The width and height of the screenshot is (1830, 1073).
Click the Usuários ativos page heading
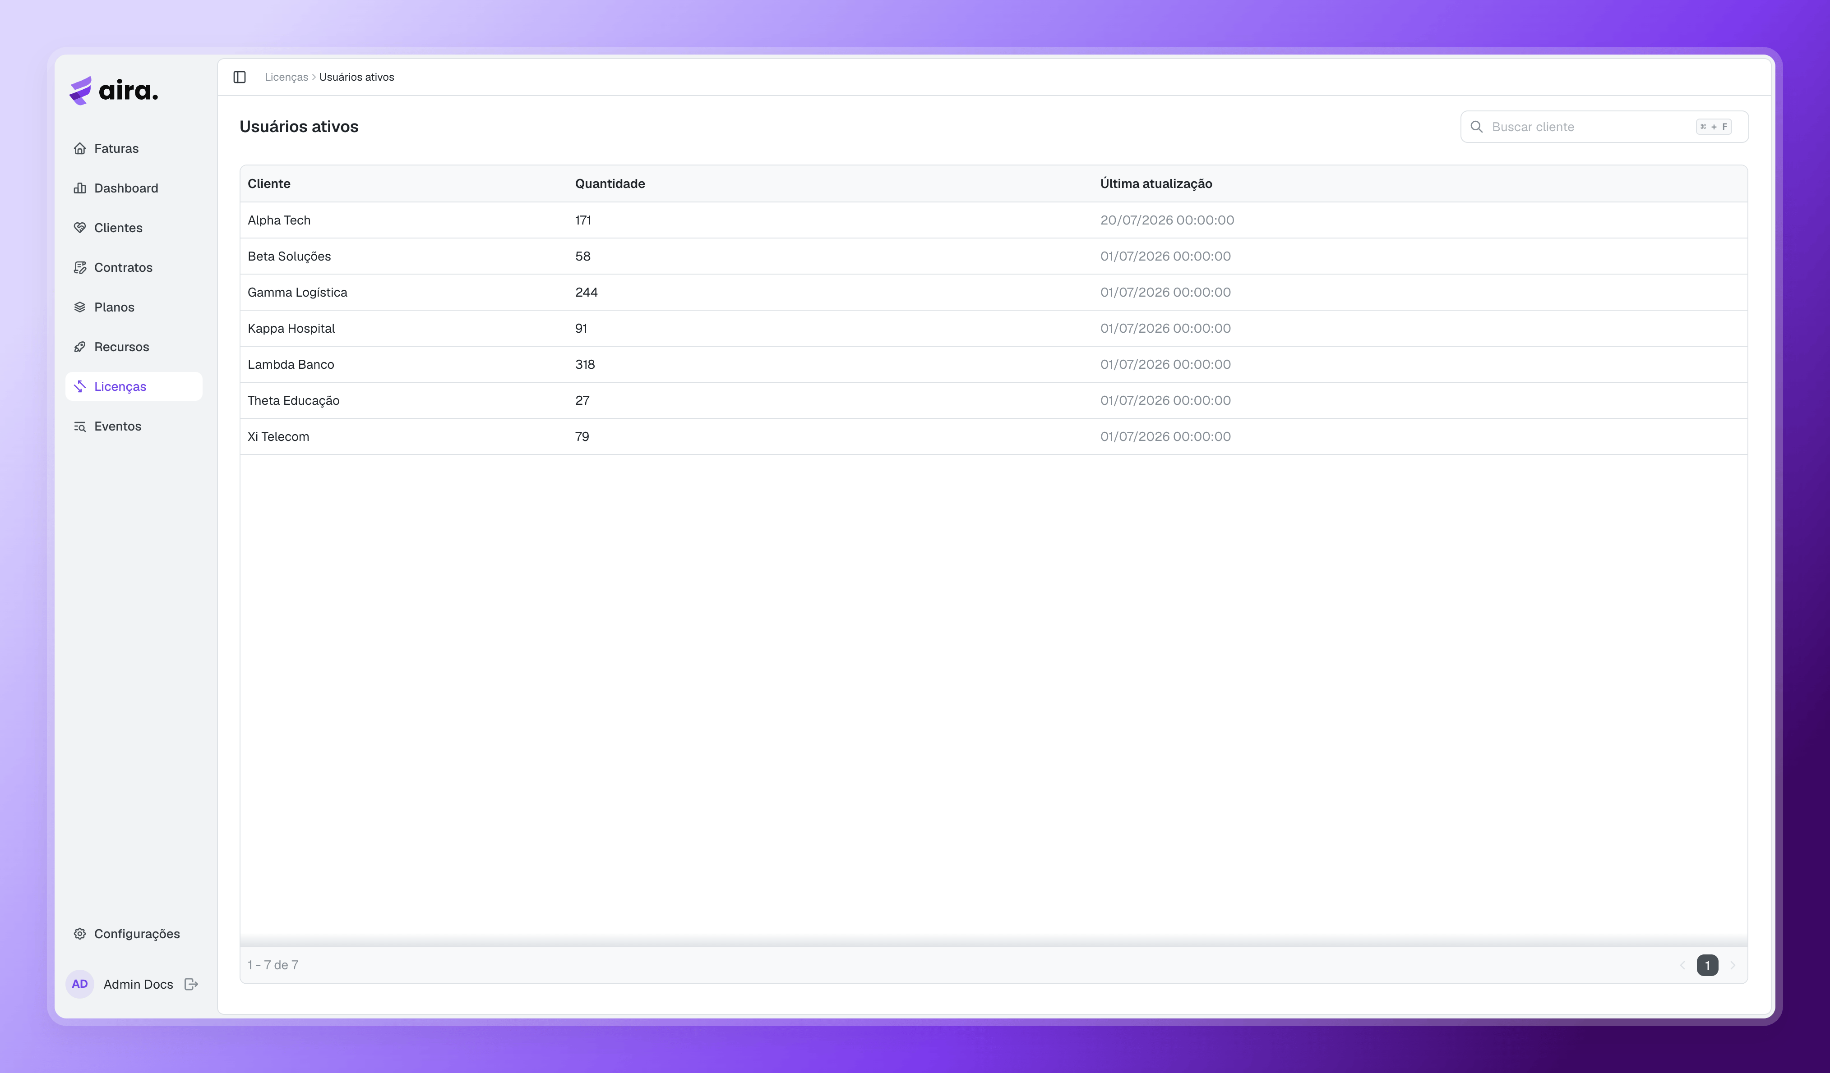coord(299,126)
